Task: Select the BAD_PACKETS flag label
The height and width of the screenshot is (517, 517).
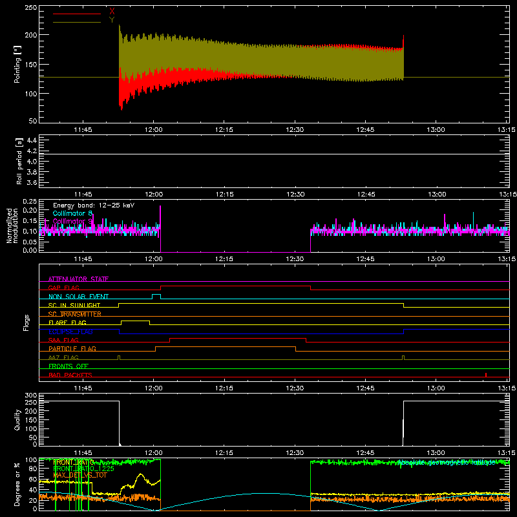Action: pyautogui.click(x=70, y=375)
